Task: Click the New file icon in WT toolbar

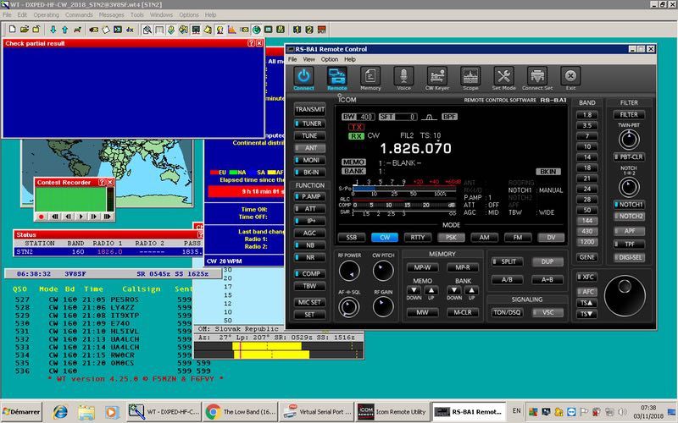Action: pos(12,30)
